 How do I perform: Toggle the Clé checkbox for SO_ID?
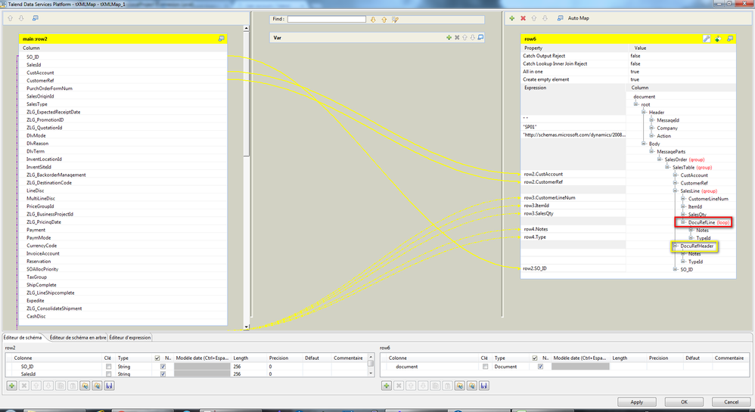(x=109, y=367)
